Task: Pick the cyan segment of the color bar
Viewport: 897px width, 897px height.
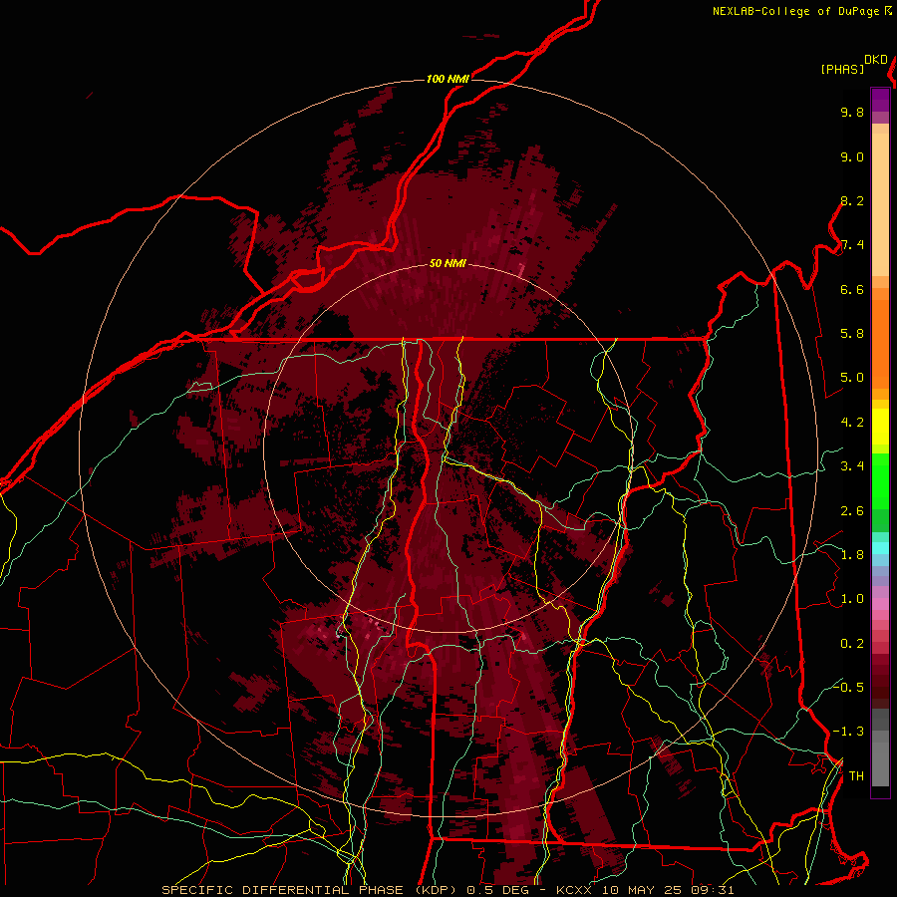Action: (880, 548)
